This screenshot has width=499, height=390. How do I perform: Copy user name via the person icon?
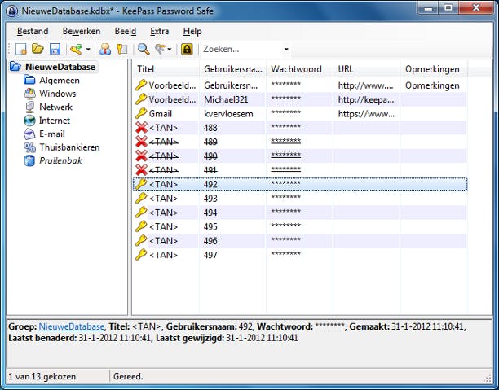(x=105, y=50)
